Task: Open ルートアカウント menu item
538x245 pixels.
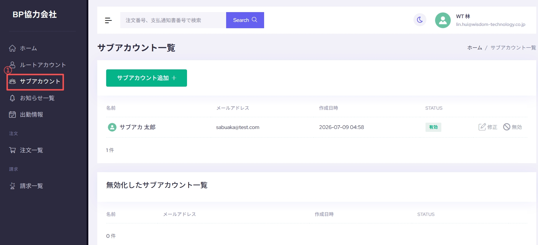Action: 43,65
